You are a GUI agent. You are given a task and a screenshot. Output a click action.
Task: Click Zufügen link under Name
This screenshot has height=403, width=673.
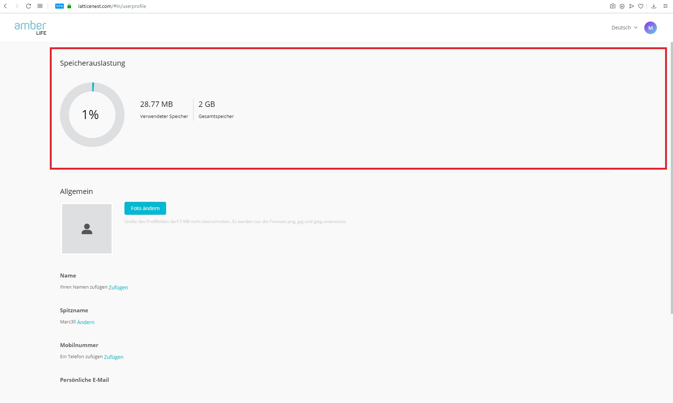pos(118,288)
